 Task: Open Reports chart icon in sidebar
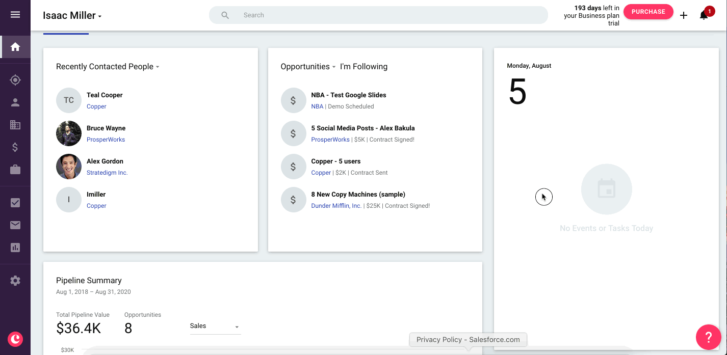coord(15,248)
